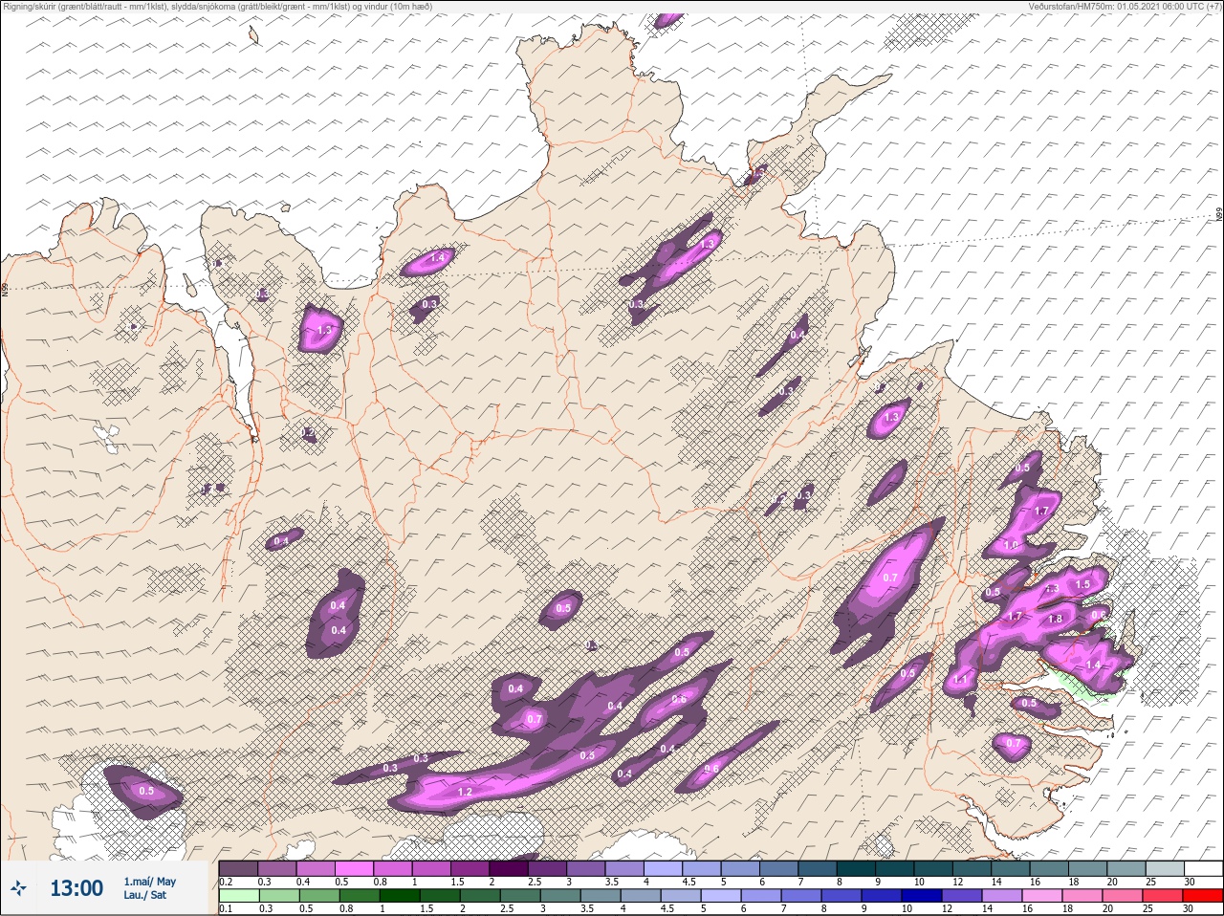Pick the bright pink upper legend swatch after 0.5

354,868
